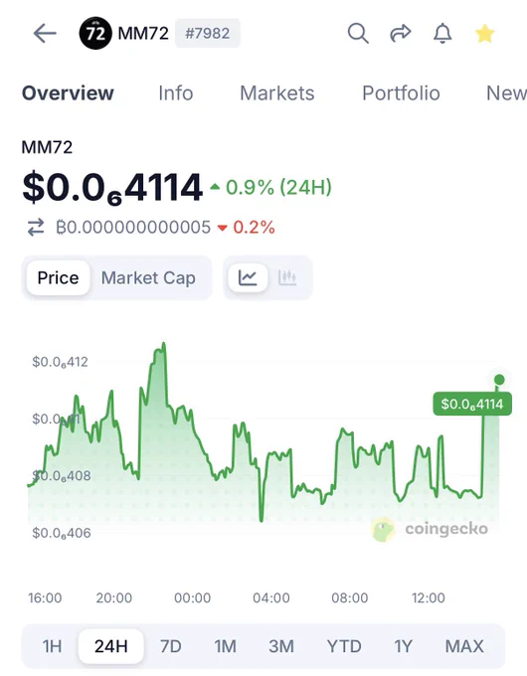Tap the MM72 label above the price
This screenshot has width=527, height=676.
click(x=47, y=147)
